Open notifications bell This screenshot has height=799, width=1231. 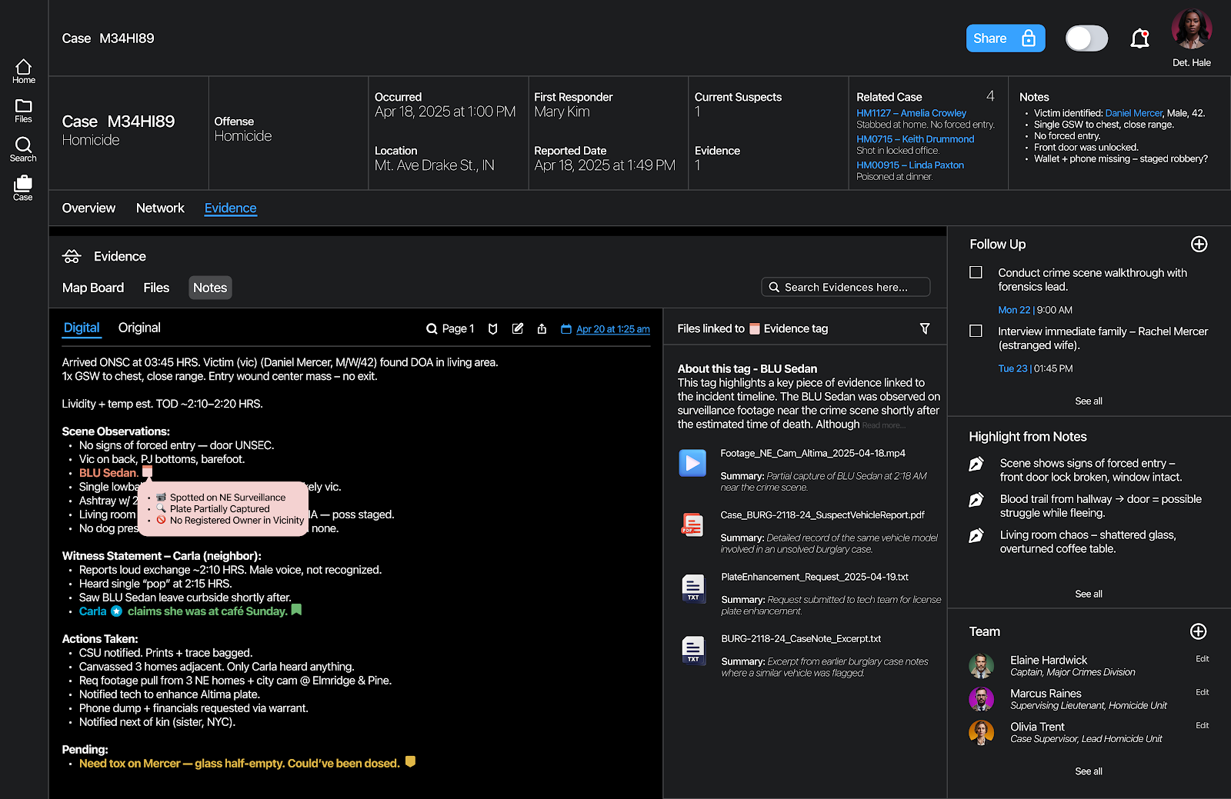tap(1139, 38)
